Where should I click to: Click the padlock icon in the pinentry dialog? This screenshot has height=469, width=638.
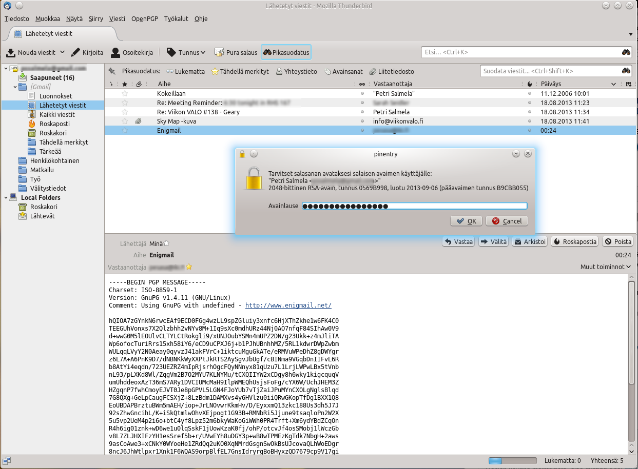tap(253, 179)
